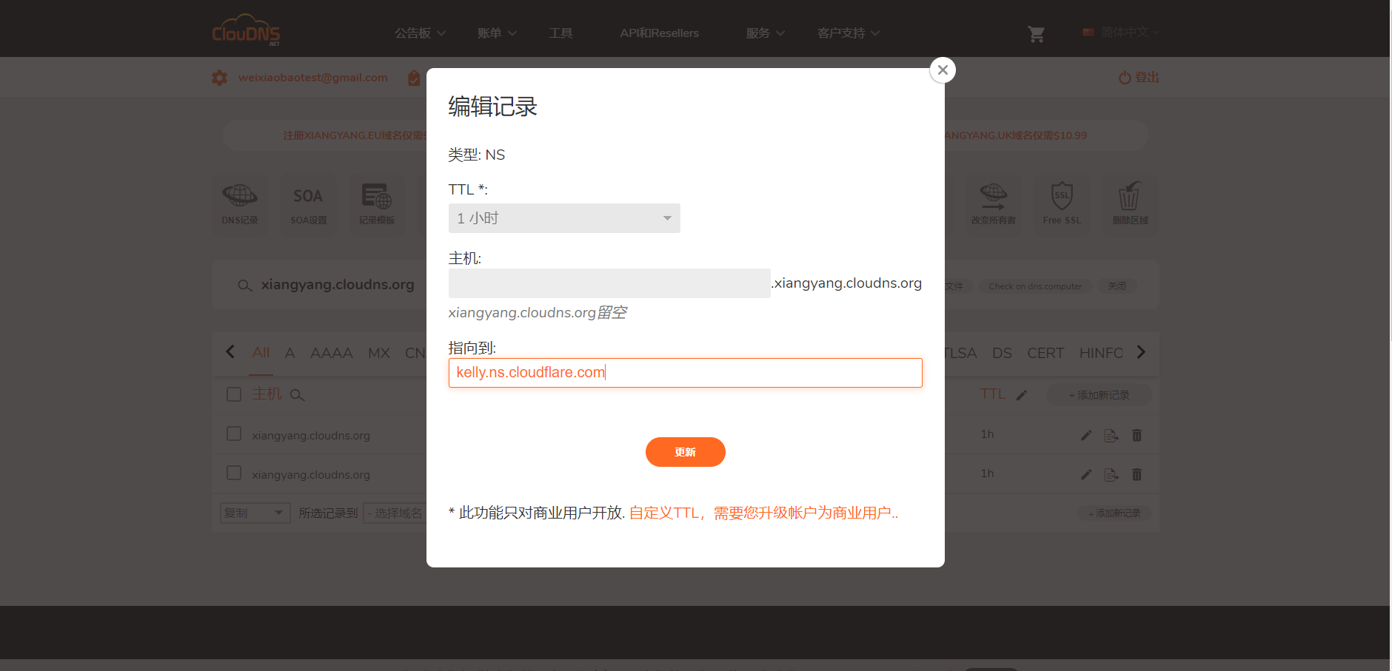Open the API和Resellers menu item
The image size is (1392, 671).
(x=660, y=33)
